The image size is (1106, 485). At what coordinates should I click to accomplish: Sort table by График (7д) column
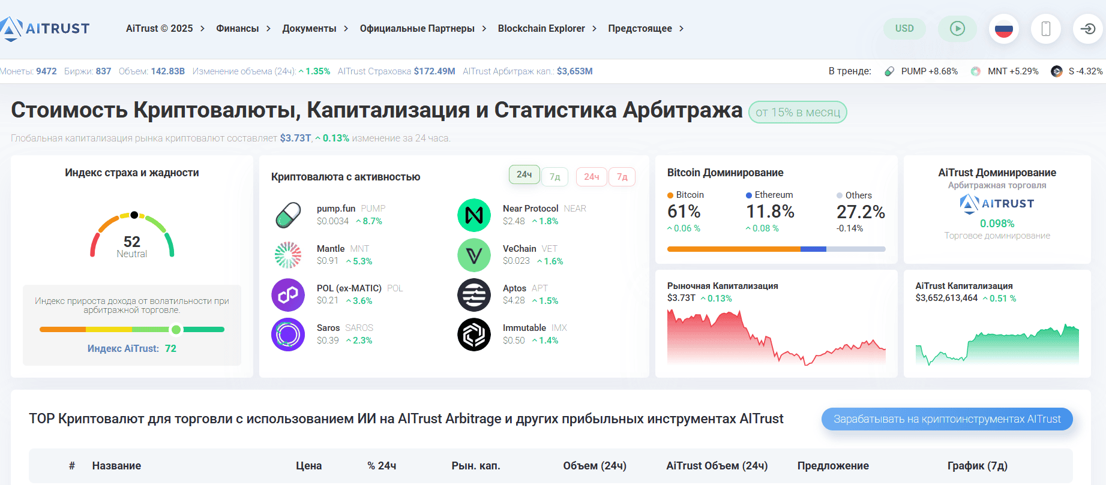[x=977, y=466]
